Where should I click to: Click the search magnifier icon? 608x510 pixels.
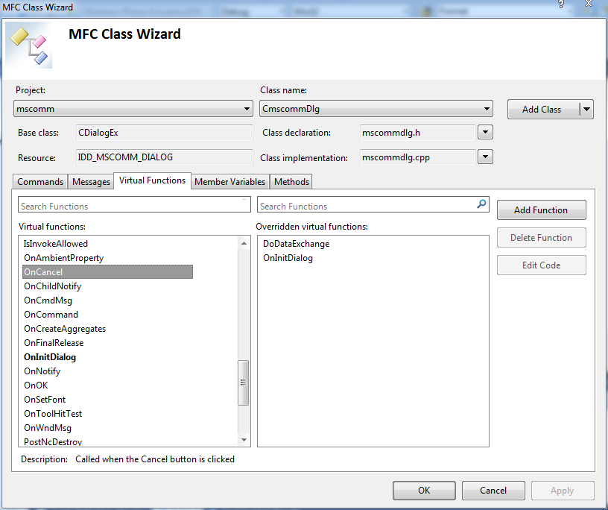pyautogui.click(x=481, y=204)
